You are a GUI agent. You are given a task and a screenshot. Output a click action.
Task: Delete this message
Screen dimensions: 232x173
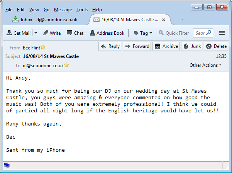216,46
